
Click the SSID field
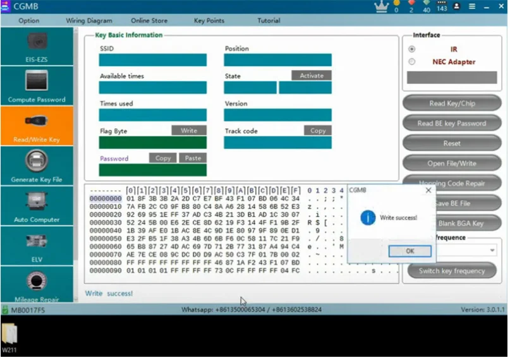[x=153, y=60]
